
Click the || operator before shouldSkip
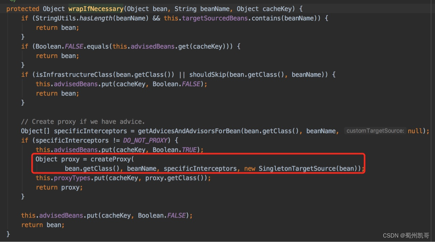tap(182, 74)
